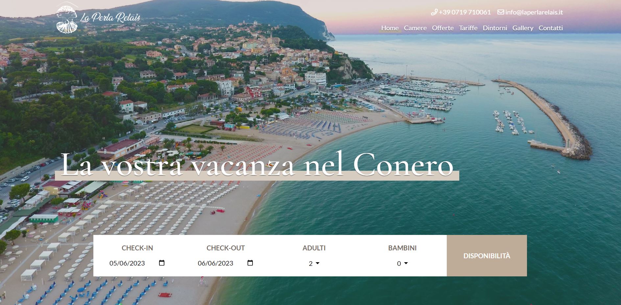Click the phone number +39 0719 710061
The image size is (621, 305).
[465, 12]
